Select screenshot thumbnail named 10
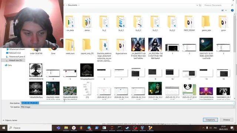The width and height of the screenshot is (237, 133). coord(172,74)
